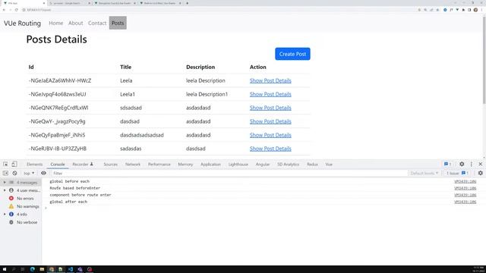Open the 'Default levels' log level dropdown

(x=424, y=173)
